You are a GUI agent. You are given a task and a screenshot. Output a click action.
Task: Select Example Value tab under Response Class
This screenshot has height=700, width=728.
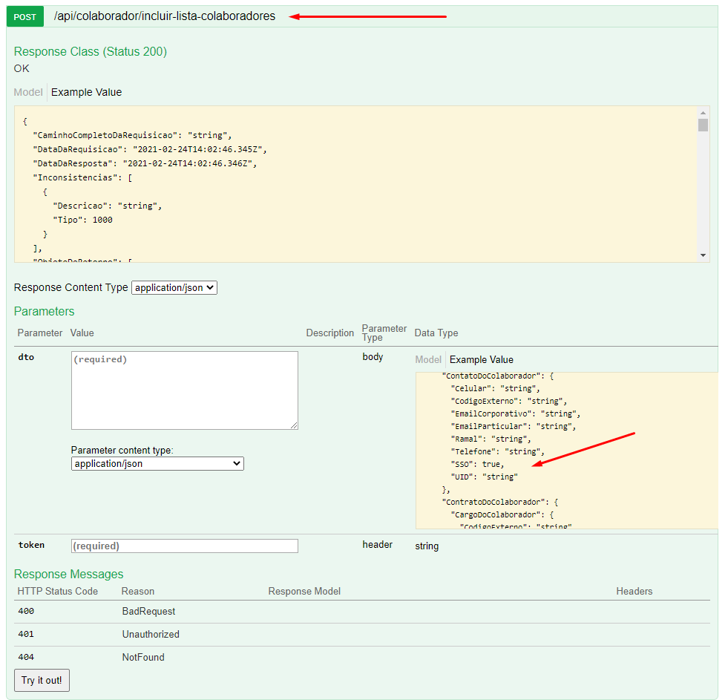pyautogui.click(x=86, y=93)
